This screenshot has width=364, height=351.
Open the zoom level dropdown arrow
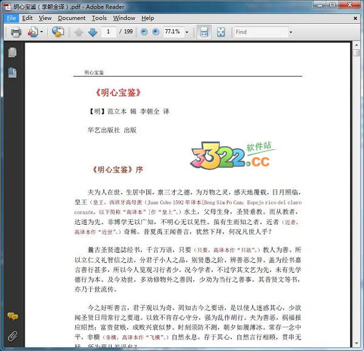coord(187,32)
